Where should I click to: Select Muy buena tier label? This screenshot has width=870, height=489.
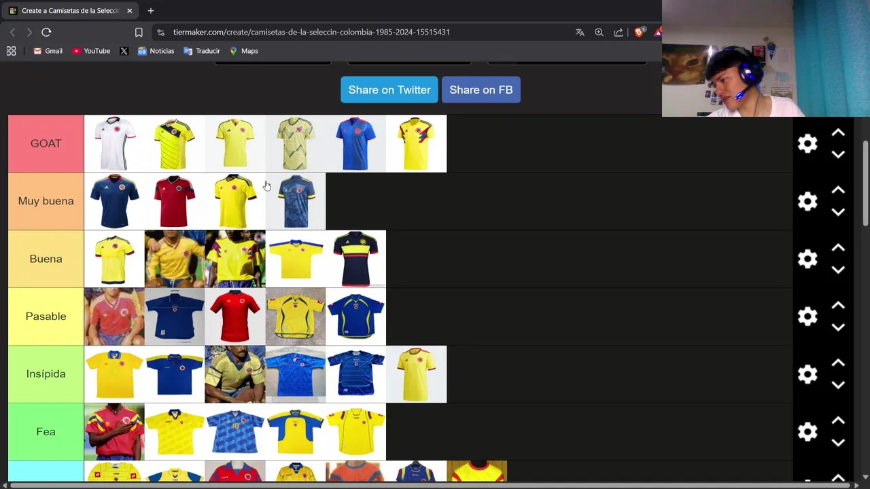pyautogui.click(x=46, y=201)
